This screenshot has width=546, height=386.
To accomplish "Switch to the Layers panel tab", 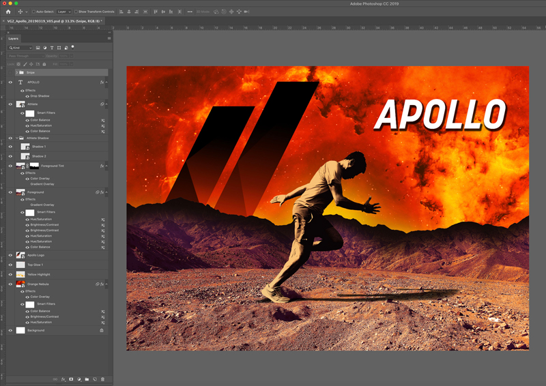I will point(14,39).
